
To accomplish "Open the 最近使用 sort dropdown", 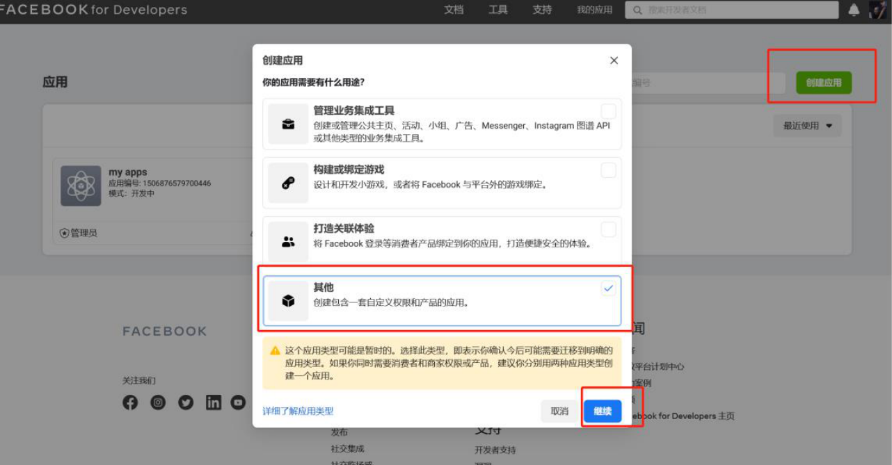I will coord(807,126).
